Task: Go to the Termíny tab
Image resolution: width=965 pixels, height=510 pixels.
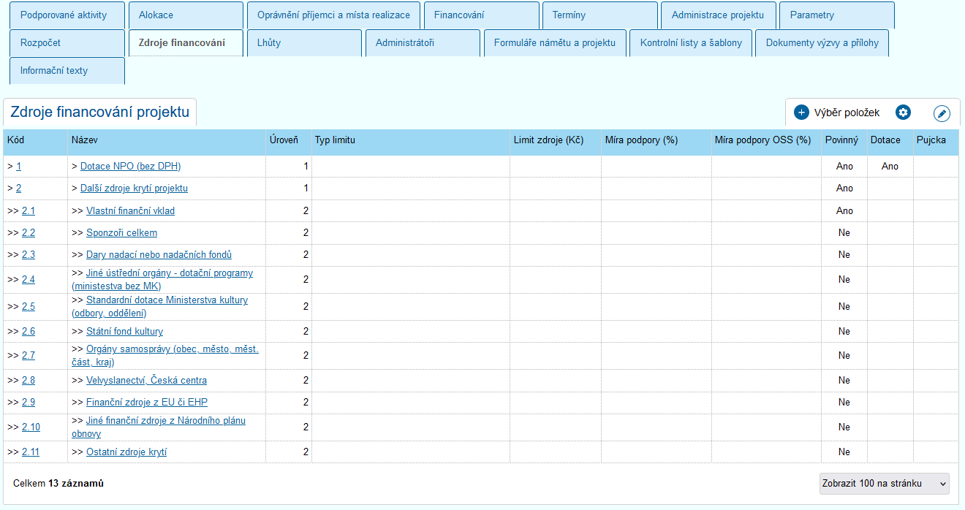Action: [599, 15]
